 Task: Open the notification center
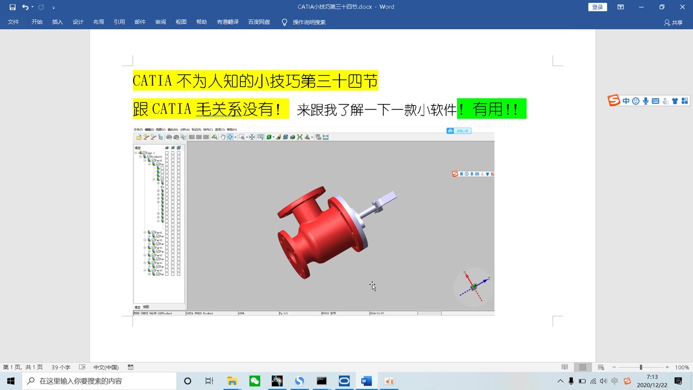point(678,381)
